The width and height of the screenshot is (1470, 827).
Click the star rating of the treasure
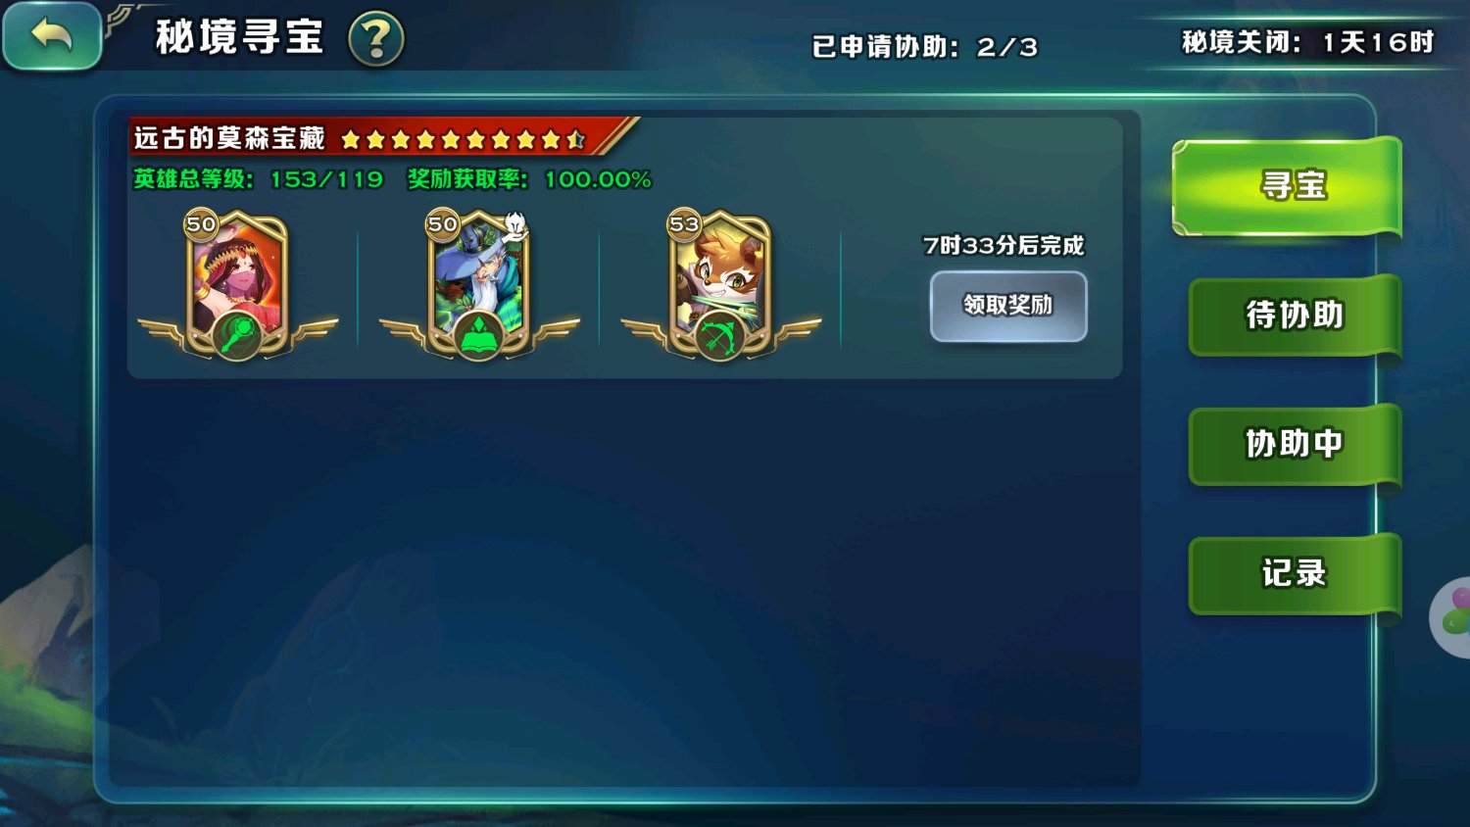[x=464, y=140]
